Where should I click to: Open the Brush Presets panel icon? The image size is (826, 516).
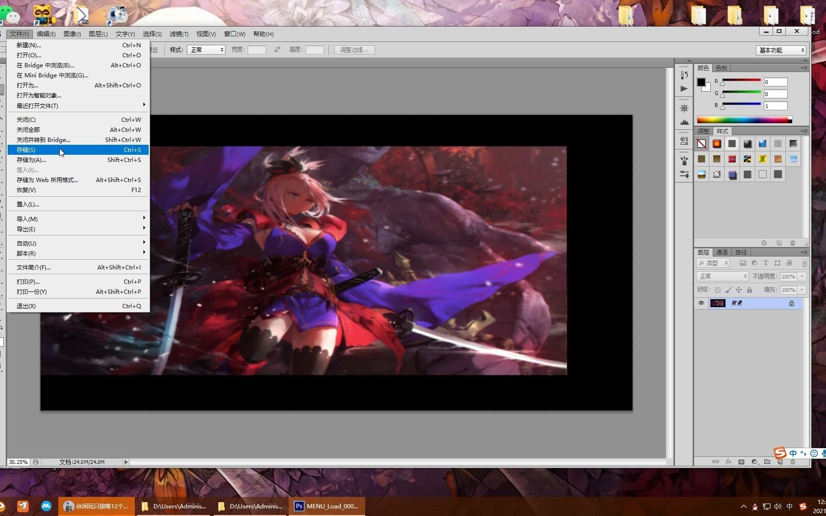(x=684, y=174)
